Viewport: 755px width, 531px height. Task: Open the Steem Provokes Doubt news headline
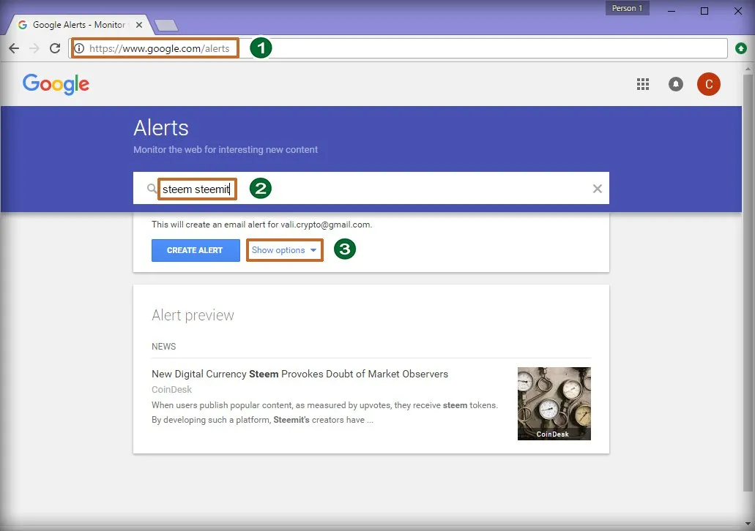300,374
